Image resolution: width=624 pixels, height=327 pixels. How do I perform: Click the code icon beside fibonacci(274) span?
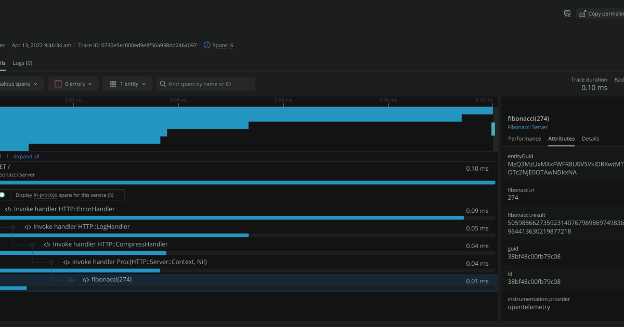point(85,279)
